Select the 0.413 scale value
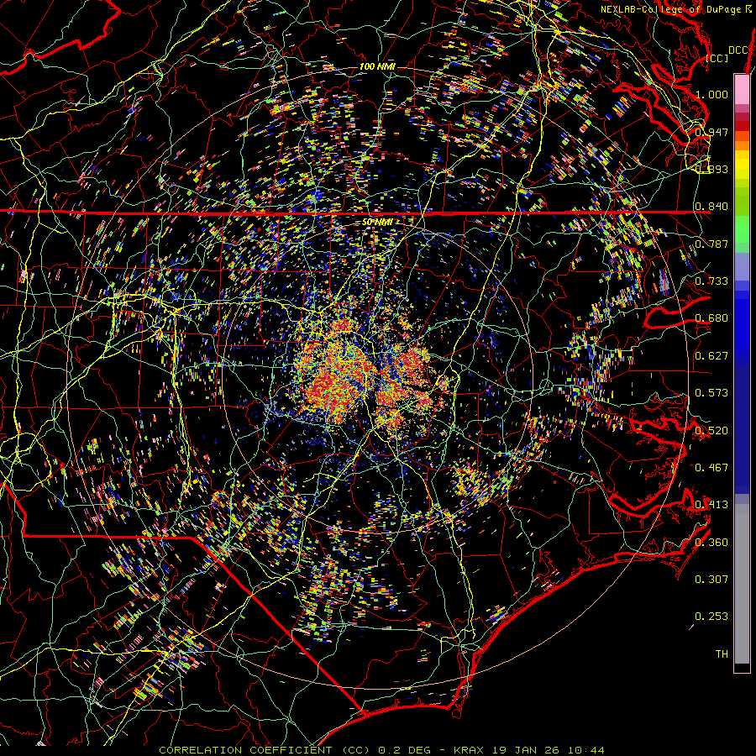Viewport: 756px width, 756px height. [711, 504]
